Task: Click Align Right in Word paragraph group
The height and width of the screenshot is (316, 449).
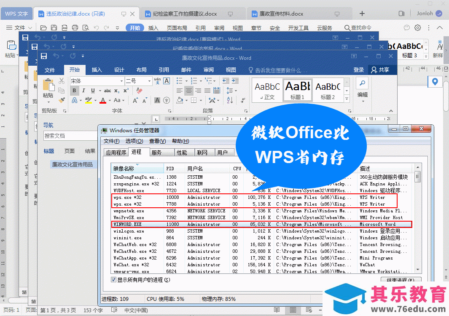Action: pyautogui.click(x=198, y=91)
